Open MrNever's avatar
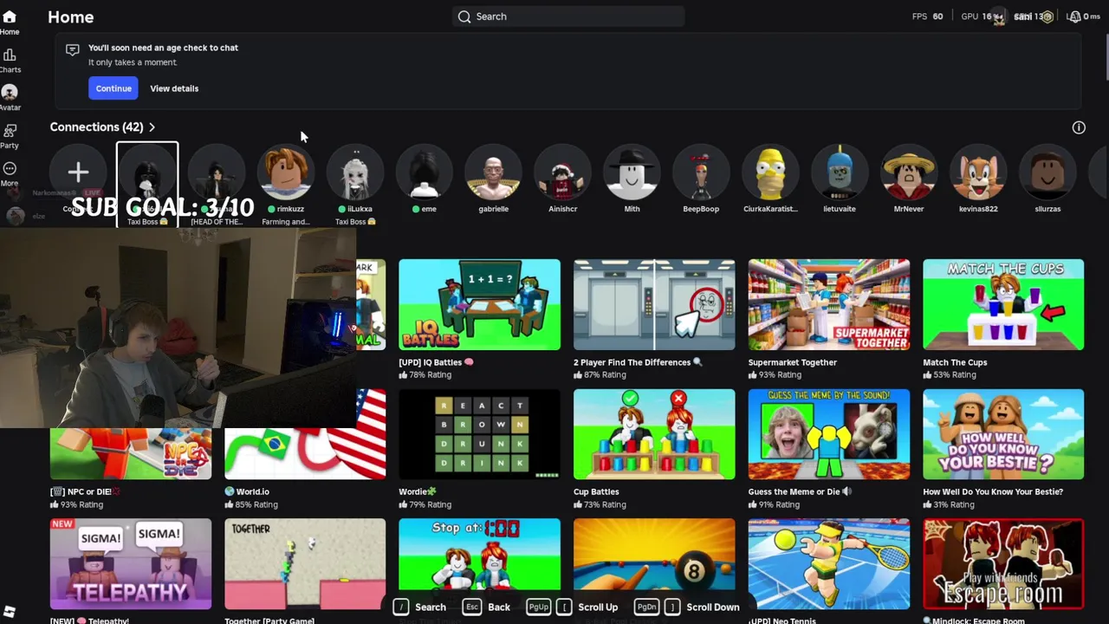This screenshot has width=1109, height=624. point(909,172)
